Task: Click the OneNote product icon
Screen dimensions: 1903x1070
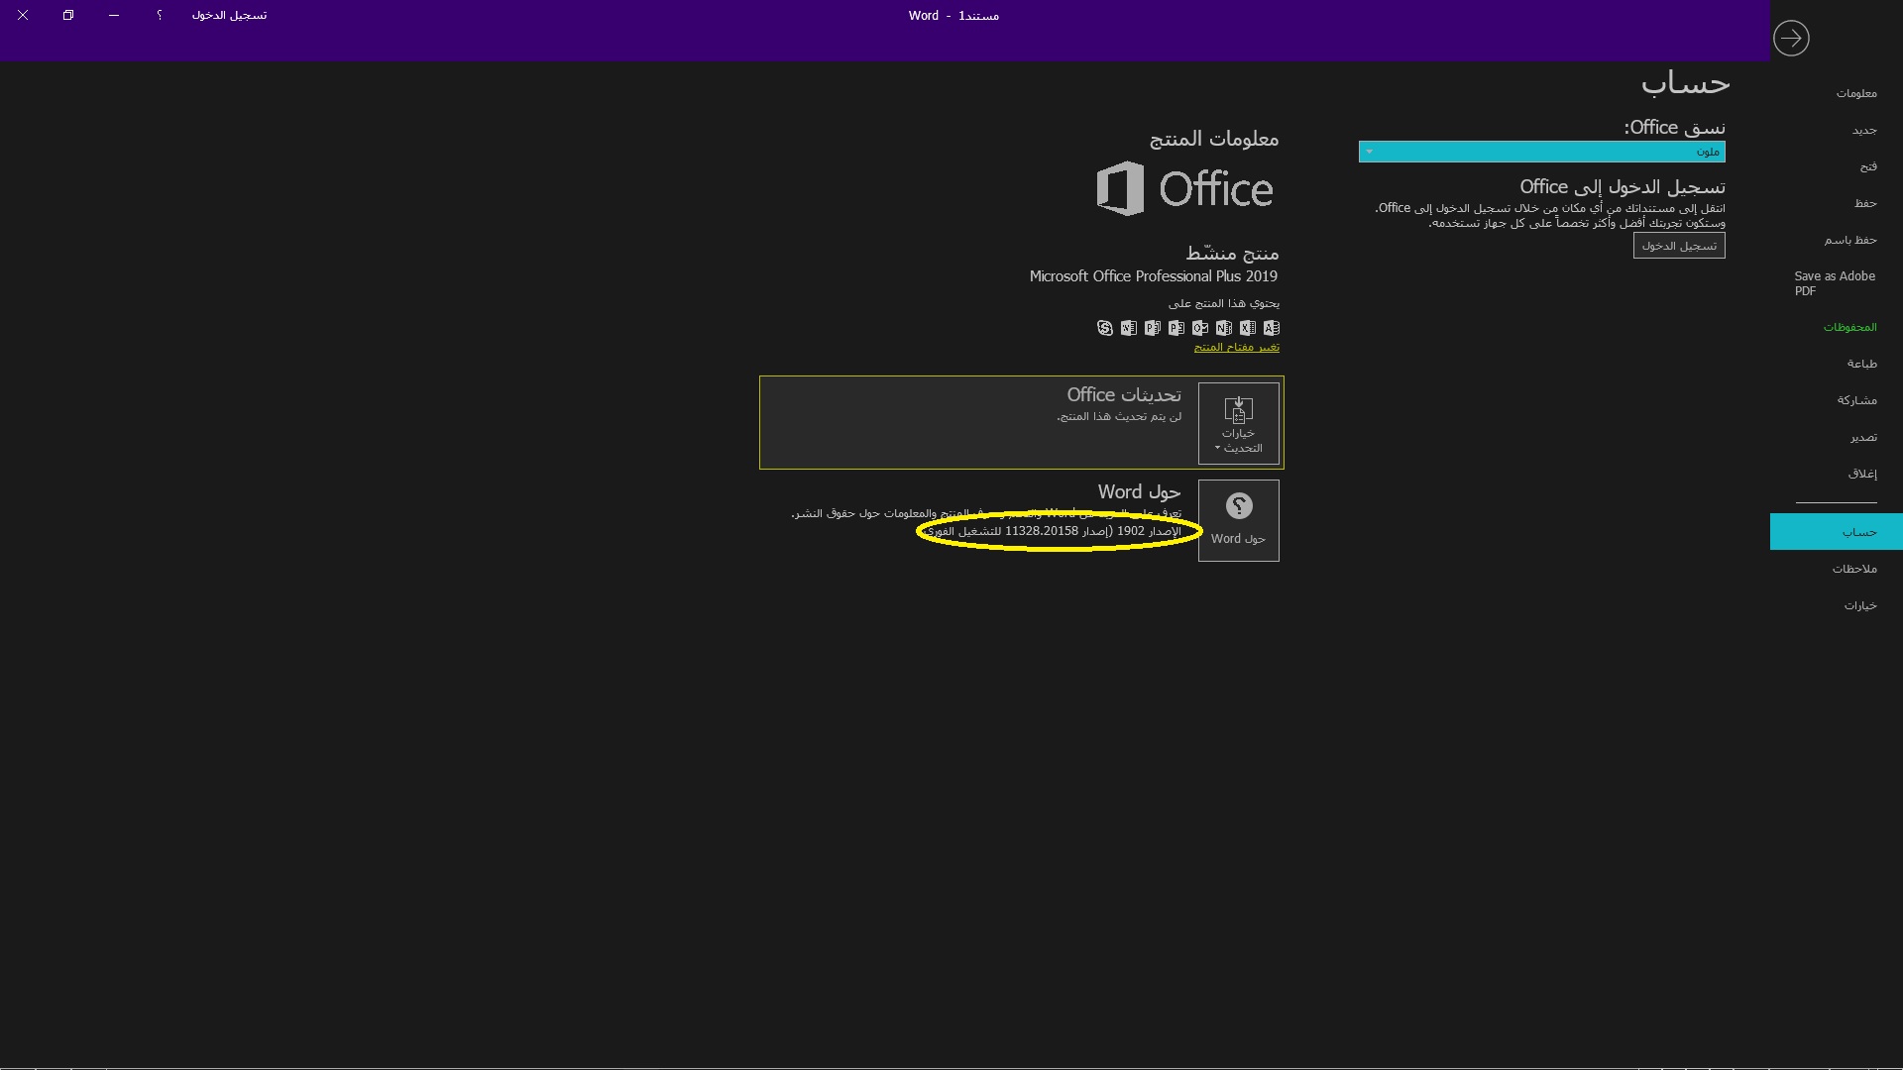Action: tap(1224, 328)
